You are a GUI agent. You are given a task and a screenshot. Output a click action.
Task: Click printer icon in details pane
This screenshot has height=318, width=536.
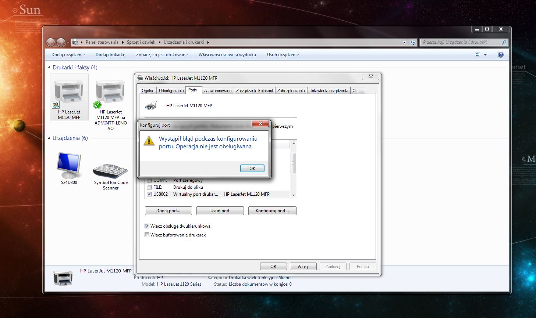(63, 278)
